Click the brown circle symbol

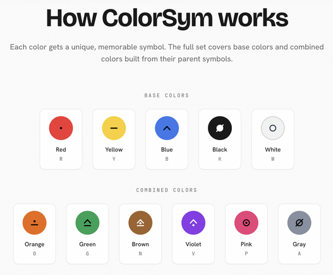[x=140, y=223]
